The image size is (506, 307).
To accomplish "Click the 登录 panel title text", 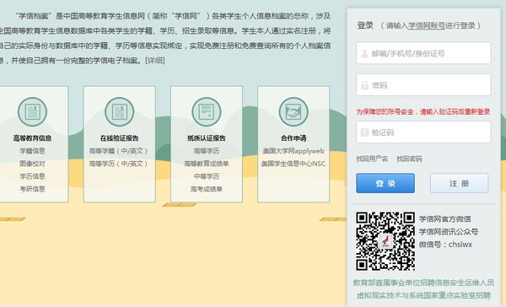I will (x=365, y=25).
